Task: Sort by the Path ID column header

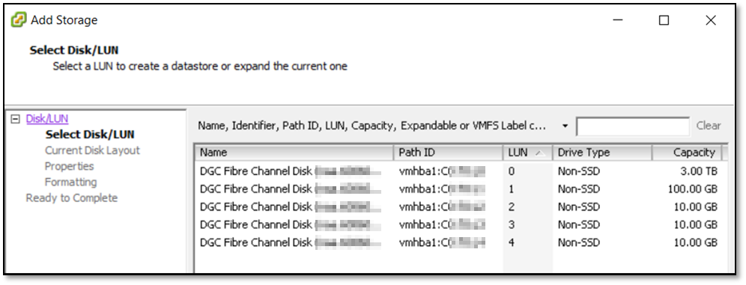Action: coord(448,153)
